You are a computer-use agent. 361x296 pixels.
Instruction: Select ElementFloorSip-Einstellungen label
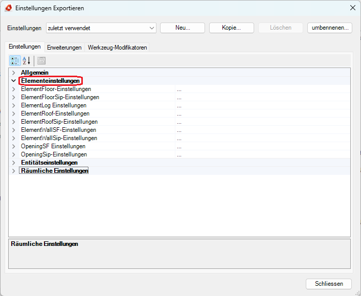coord(60,97)
